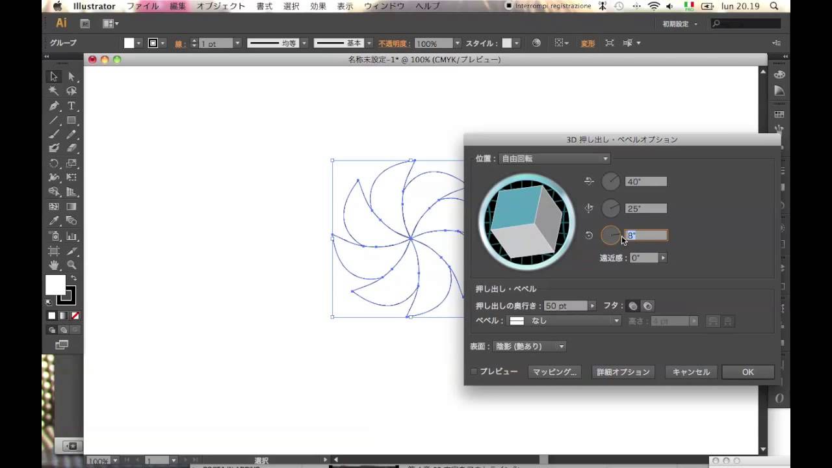Enable the プレビュー checkbox
Viewport: 832px width, 468px height.
[474, 372]
